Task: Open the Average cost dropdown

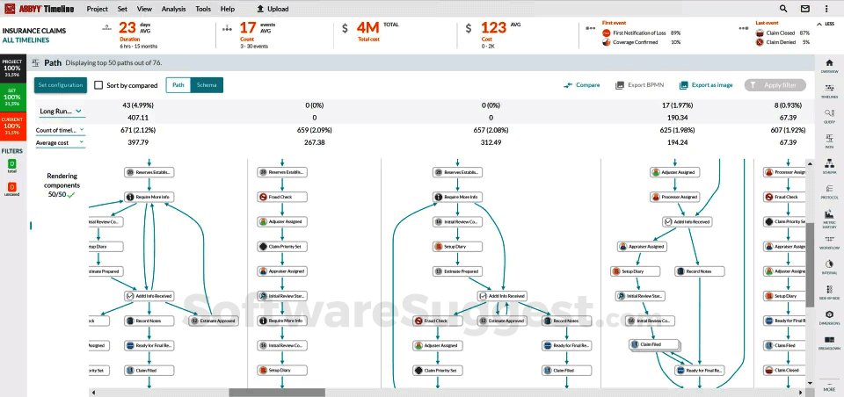Action: pos(61,142)
